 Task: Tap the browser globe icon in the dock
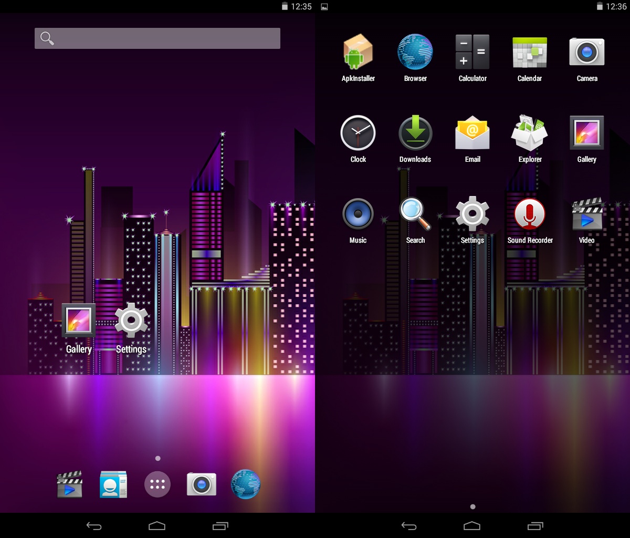tap(246, 484)
